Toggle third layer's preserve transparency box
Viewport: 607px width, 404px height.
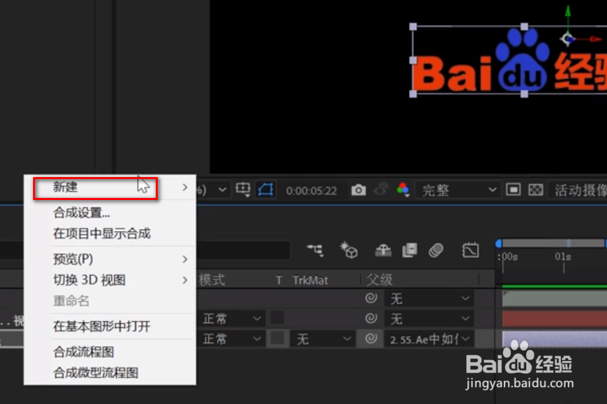coord(277,339)
